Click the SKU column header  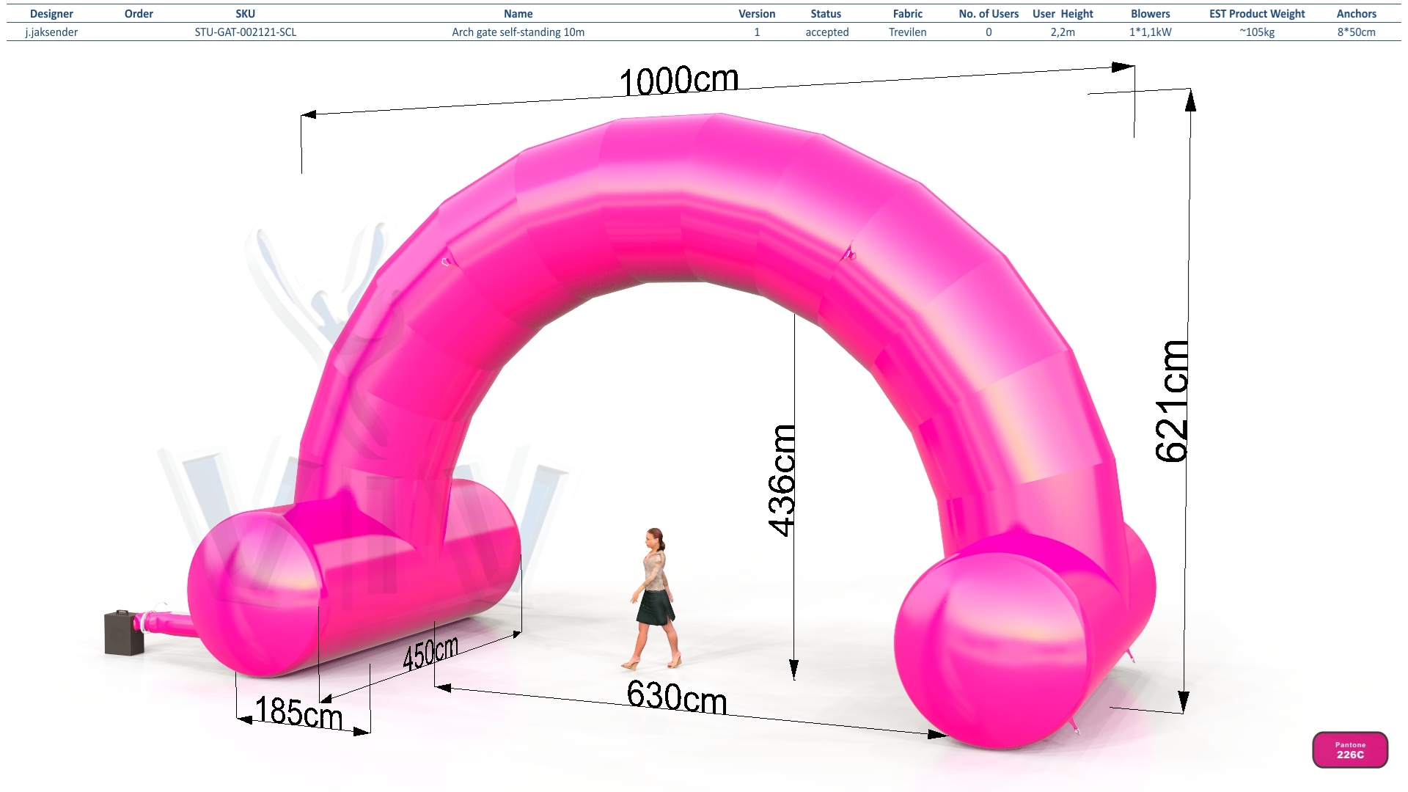[x=246, y=14]
